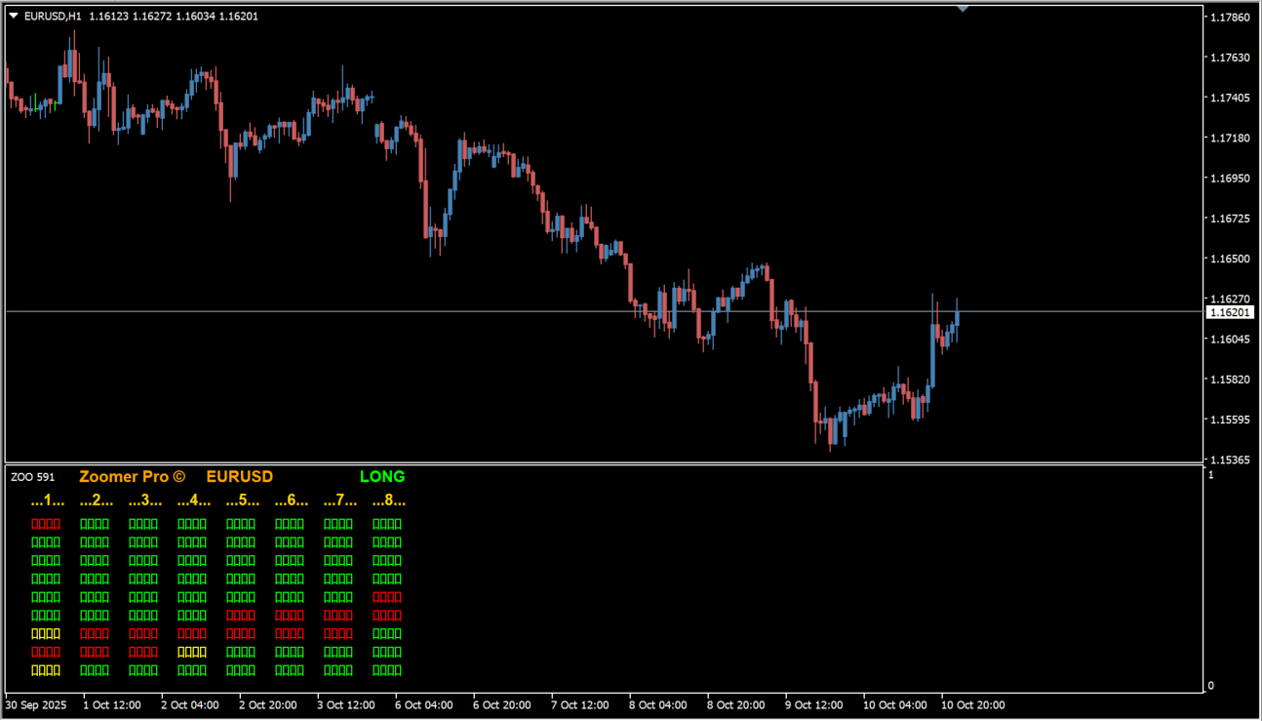Image resolution: width=1262 pixels, height=721 pixels.
Task: Click the 10 Oct 20:00 time axis label
Action: click(x=972, y=704)
